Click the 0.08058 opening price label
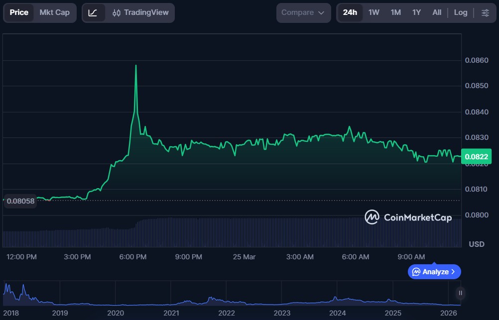Viewport: 499px width, 320px height. (20, 201)
